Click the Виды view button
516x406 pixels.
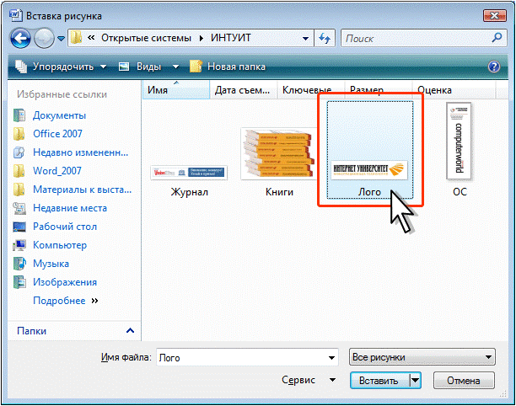pyautogui.click(x=140, y=67)
